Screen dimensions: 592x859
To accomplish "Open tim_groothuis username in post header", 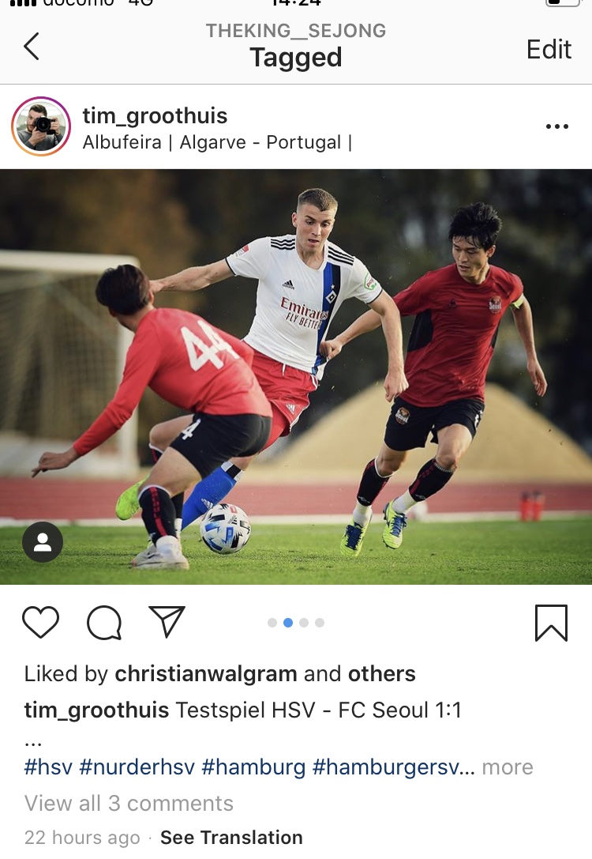I will tap(155, 115).
